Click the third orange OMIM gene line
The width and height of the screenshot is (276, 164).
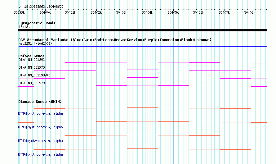pyautogui.click(x=143, y=135)
